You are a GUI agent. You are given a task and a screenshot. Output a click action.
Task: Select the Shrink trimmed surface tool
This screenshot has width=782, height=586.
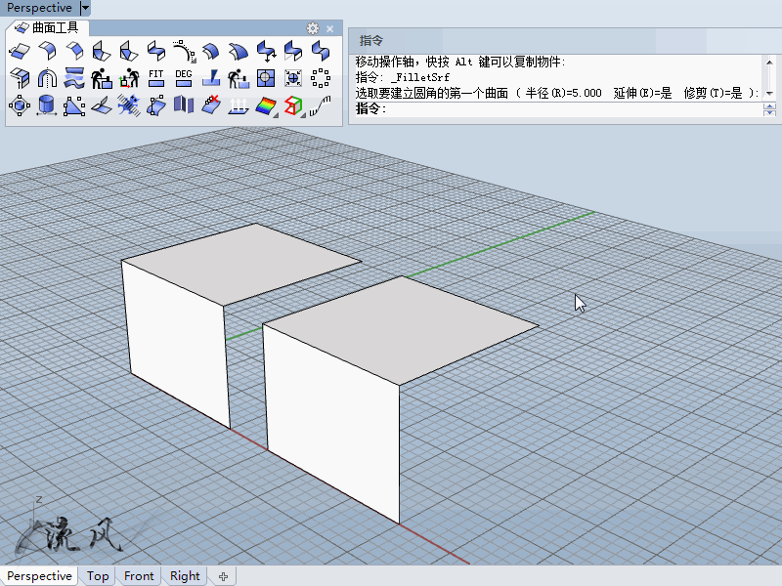[x=293, y=78]
